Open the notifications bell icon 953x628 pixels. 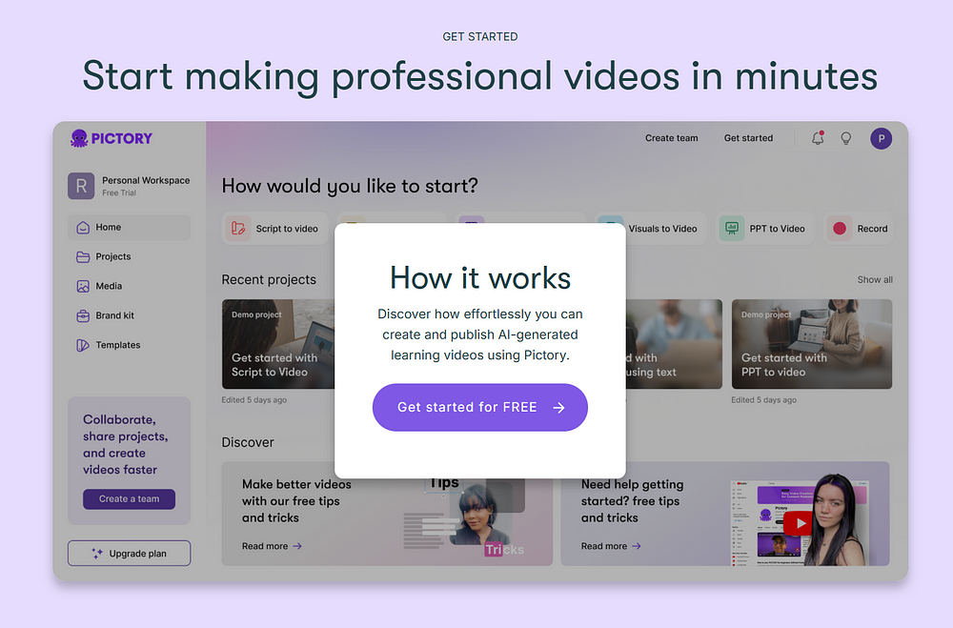pyautogui.click(x=818, y=138)
